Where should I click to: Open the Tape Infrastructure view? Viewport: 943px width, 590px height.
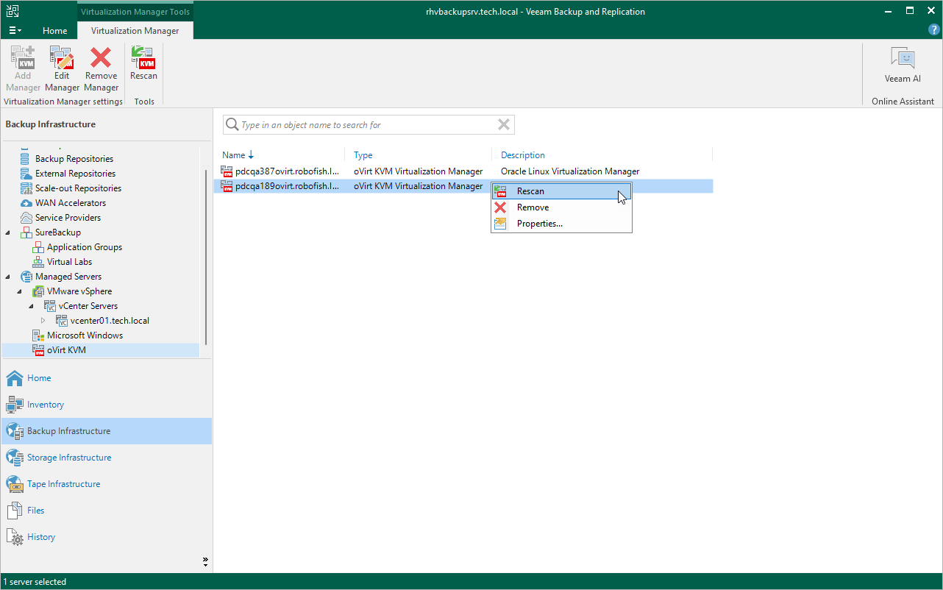tap(107, 484)
